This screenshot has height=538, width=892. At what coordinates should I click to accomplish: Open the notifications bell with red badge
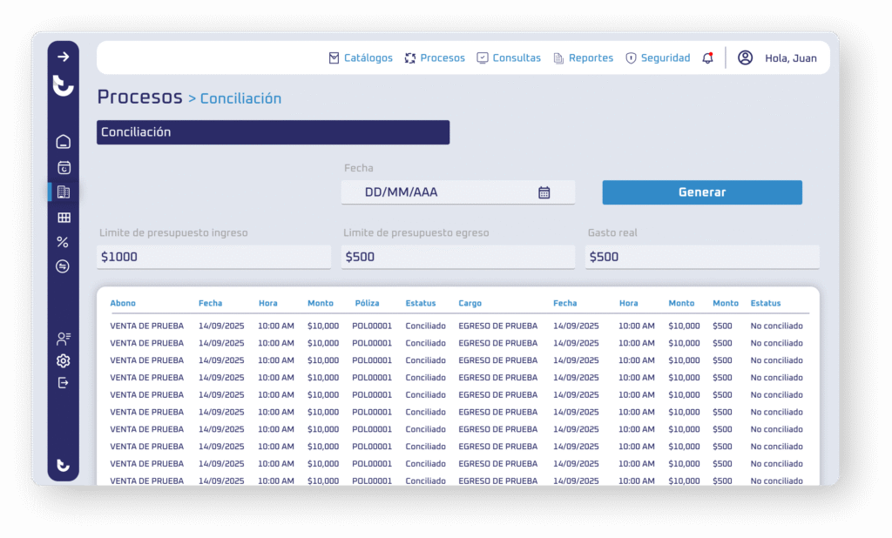click(x=707, y=57)
